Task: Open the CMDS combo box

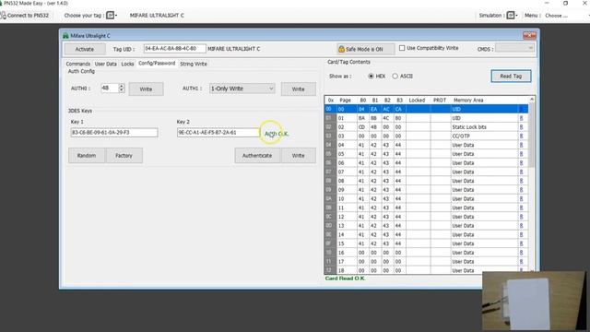Action: click(514, 48)
